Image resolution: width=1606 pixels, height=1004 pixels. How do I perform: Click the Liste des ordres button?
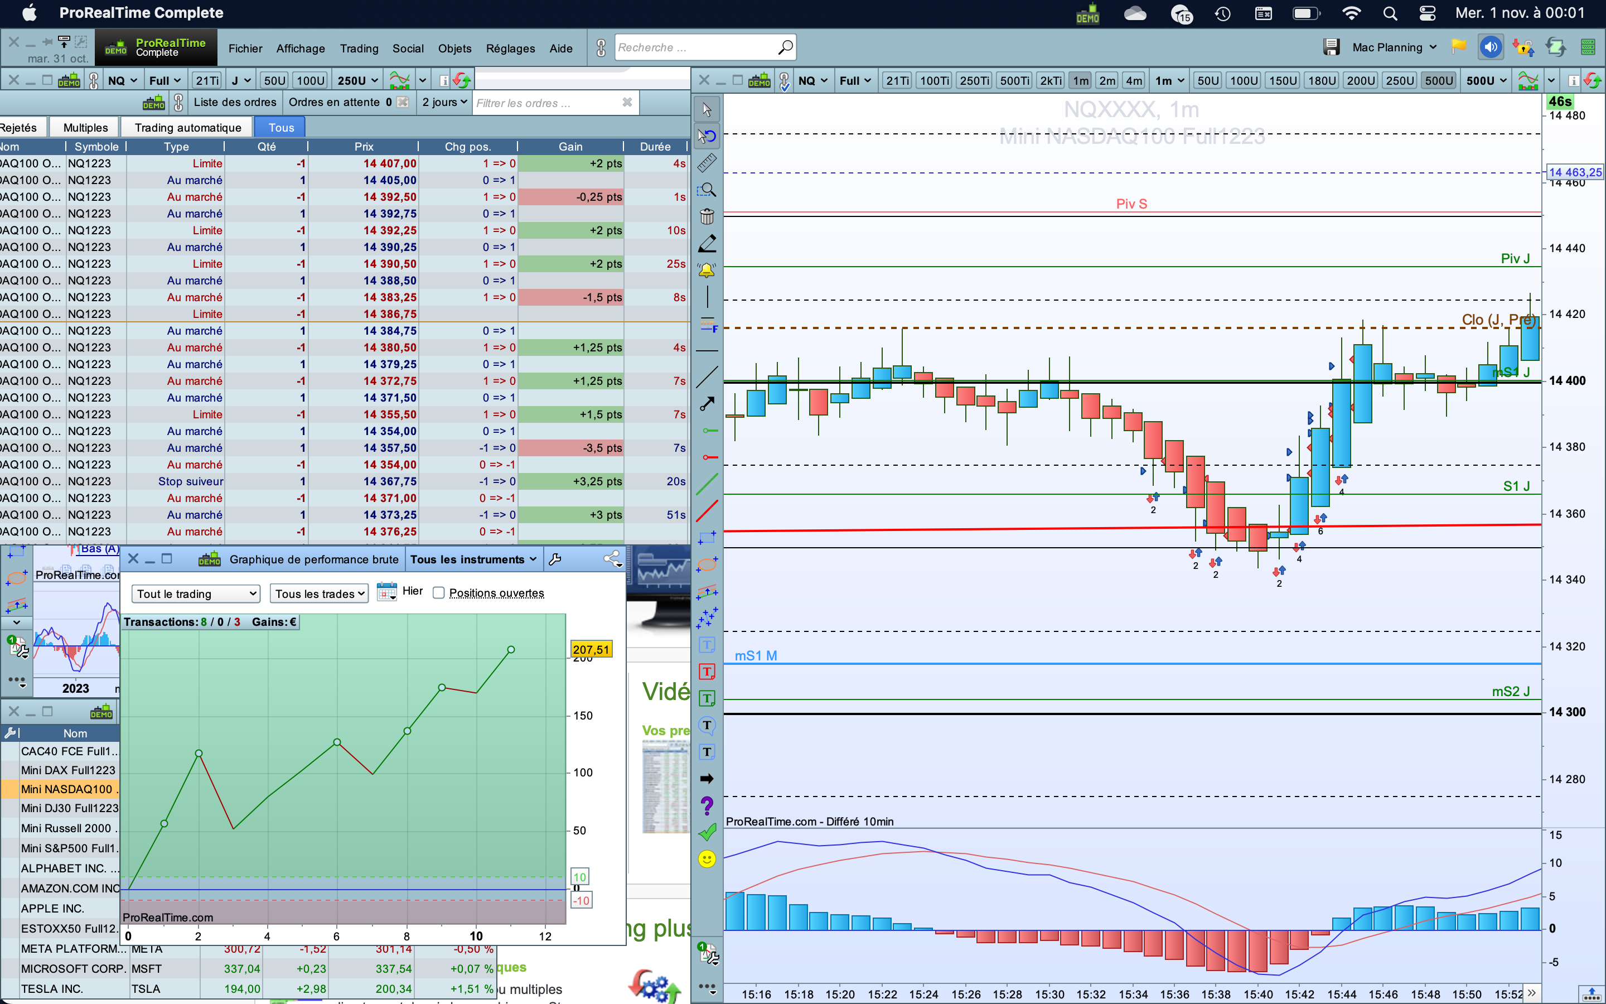coord(235,102)
